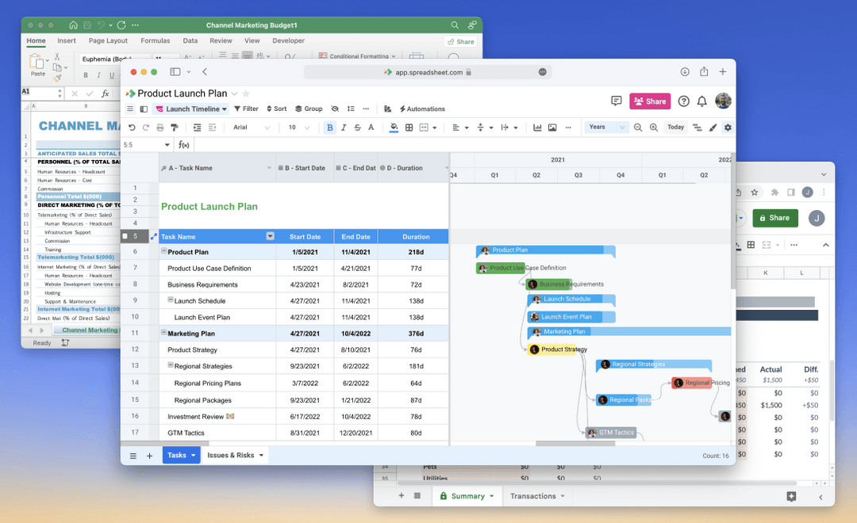Toggle hidden fields visibility
The image size is (857, 523).
click(x=334, y=109)
